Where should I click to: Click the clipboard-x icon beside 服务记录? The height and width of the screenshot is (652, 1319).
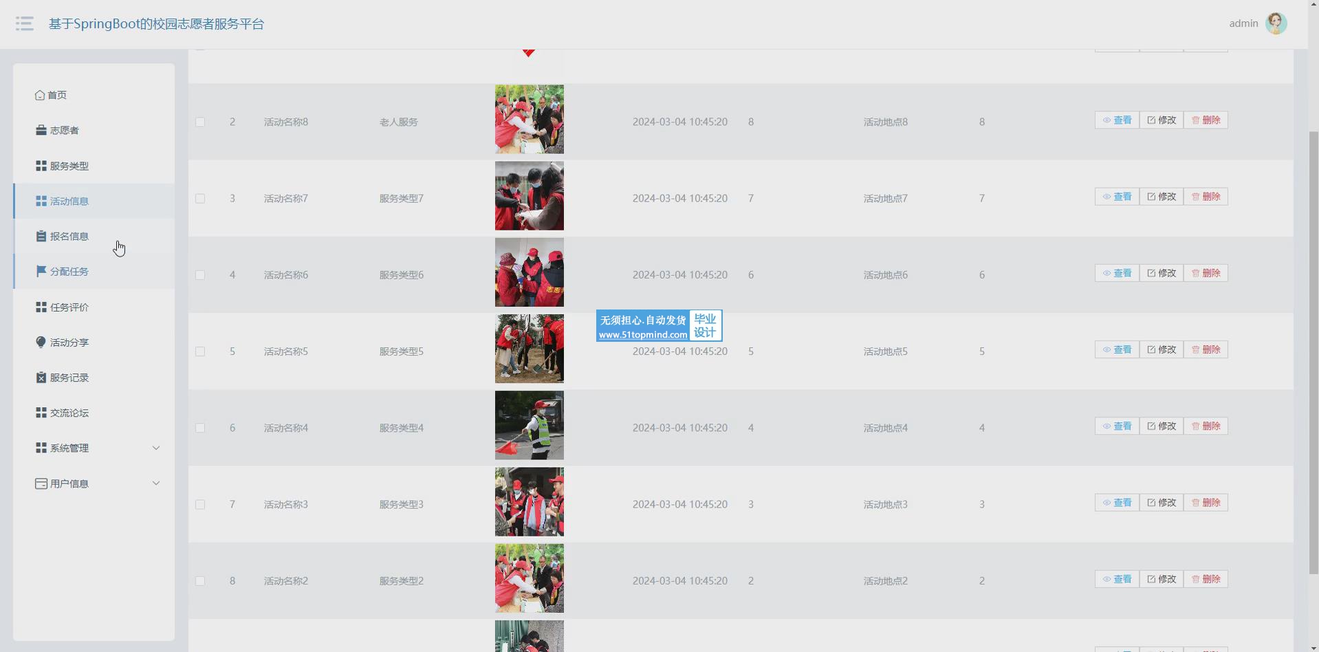[x=41, y=377]
